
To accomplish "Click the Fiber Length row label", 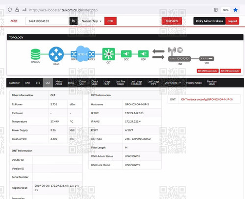I will 98,148.
